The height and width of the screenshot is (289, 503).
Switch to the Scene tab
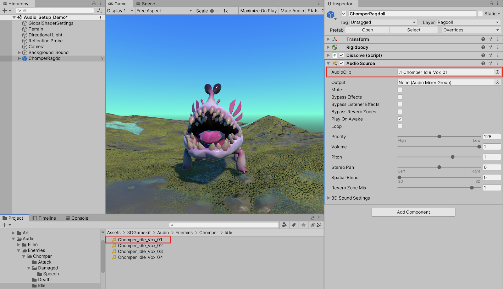(146, 4)
